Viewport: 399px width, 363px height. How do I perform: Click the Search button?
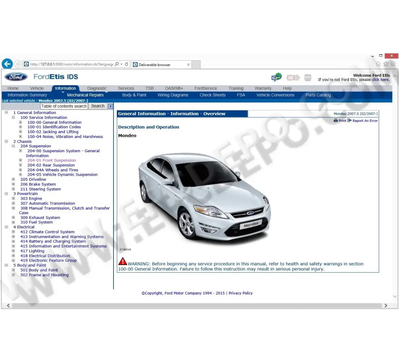(98, 106)
